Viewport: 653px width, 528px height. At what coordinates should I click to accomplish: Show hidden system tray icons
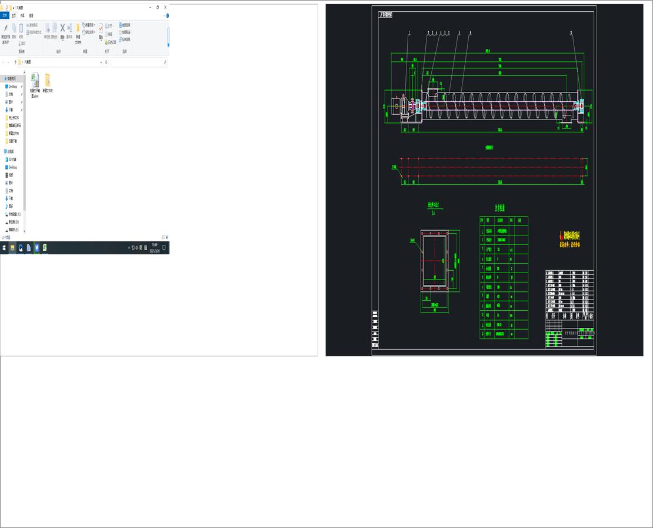(129, 248)
